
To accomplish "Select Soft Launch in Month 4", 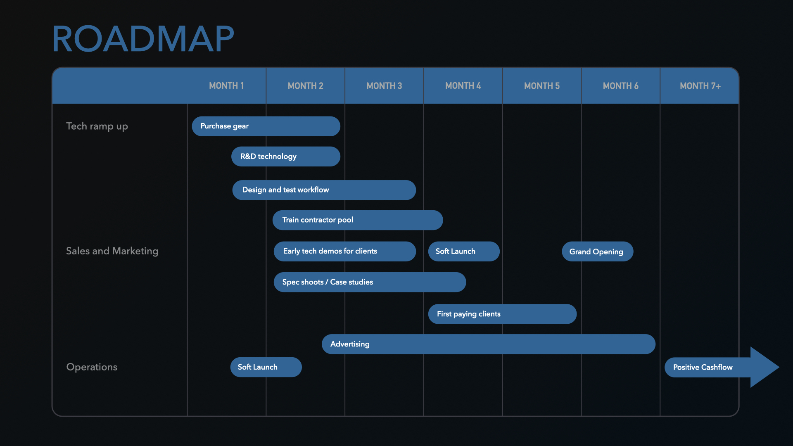I will tap(463, 251).
